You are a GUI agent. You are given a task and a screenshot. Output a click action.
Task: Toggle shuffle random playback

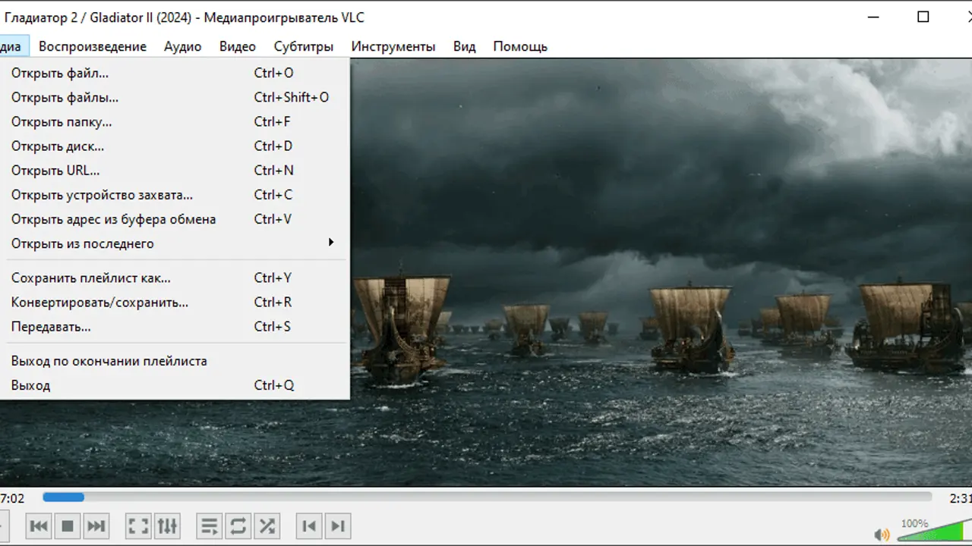[267, 526]
